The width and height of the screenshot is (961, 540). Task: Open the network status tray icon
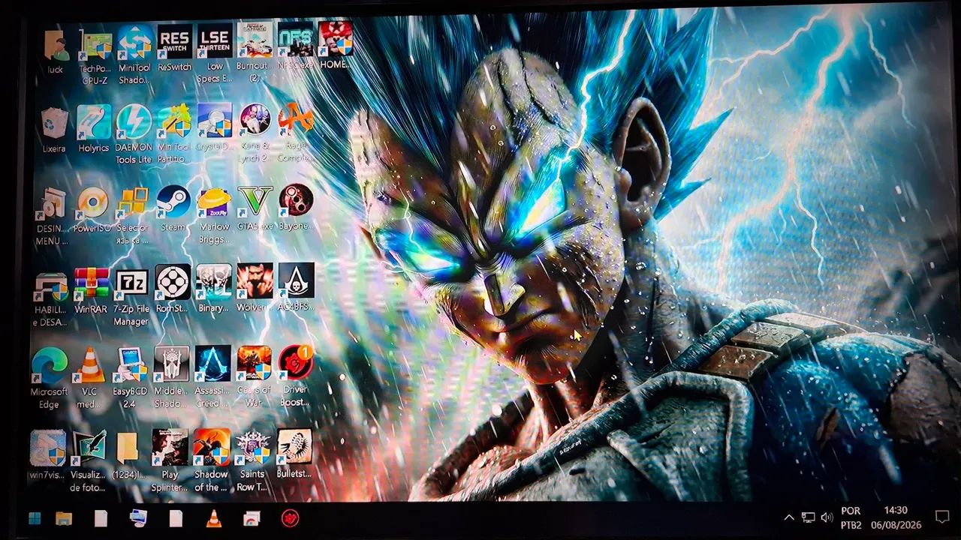[808, 517]
